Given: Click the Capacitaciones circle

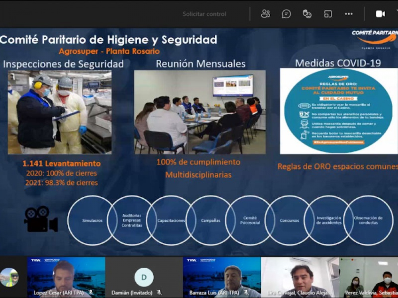Looking at the screenshot, I should [171, 221].
